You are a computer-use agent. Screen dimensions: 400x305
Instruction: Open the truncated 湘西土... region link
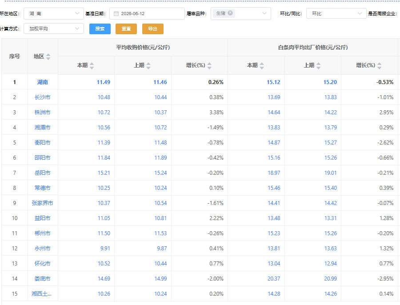[42, 294]
